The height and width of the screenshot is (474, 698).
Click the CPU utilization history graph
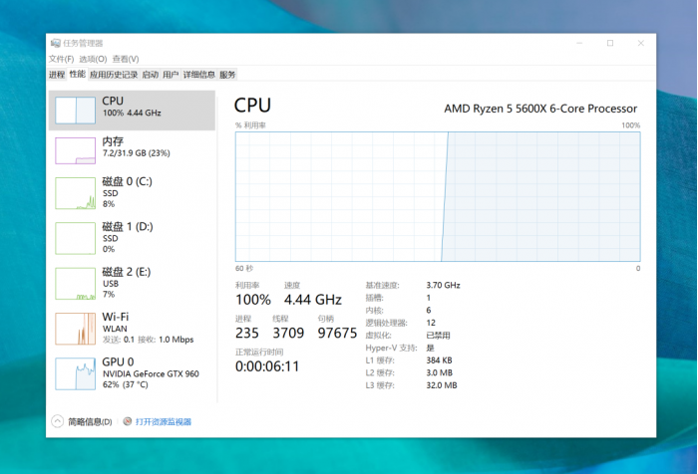[438, 196]
